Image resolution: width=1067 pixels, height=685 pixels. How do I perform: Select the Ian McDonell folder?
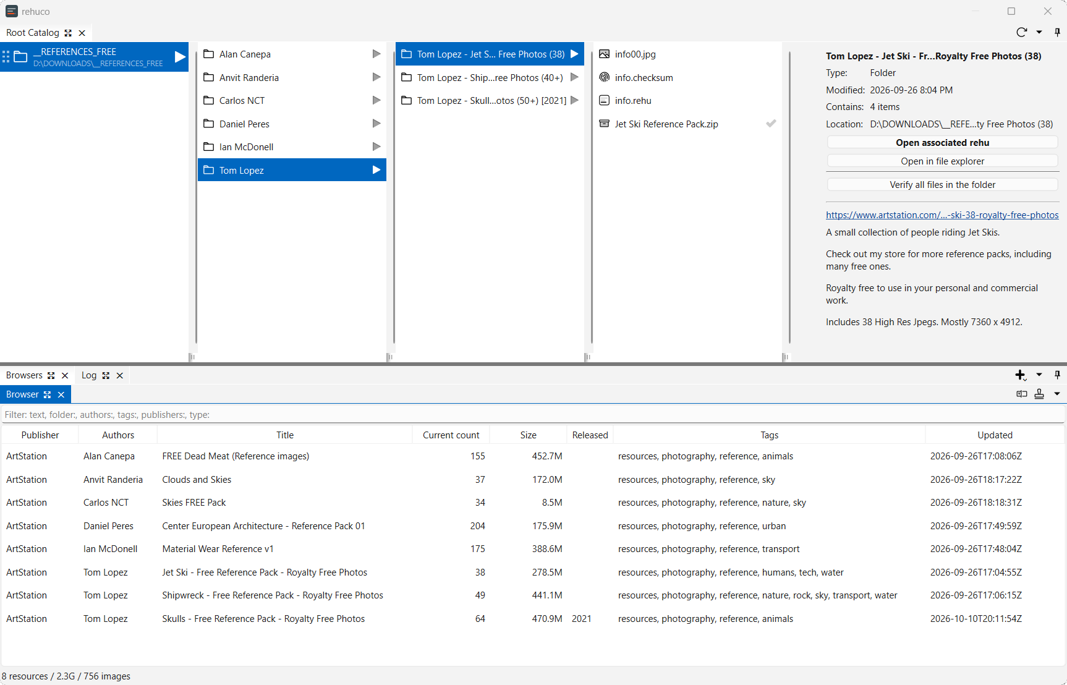292,147
